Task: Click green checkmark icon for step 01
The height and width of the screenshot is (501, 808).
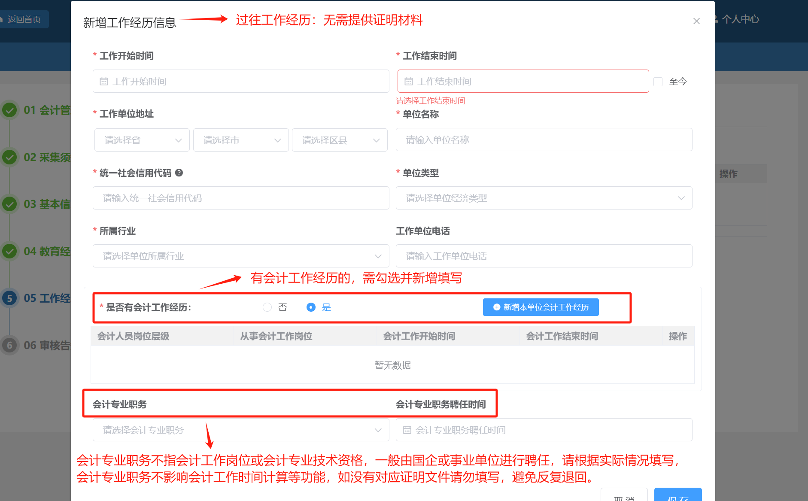Action: (9, 110)
